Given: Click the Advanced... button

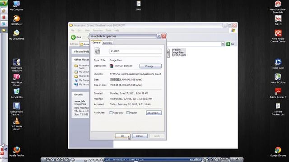Looking at the screenshot, I should pos(154,113).
